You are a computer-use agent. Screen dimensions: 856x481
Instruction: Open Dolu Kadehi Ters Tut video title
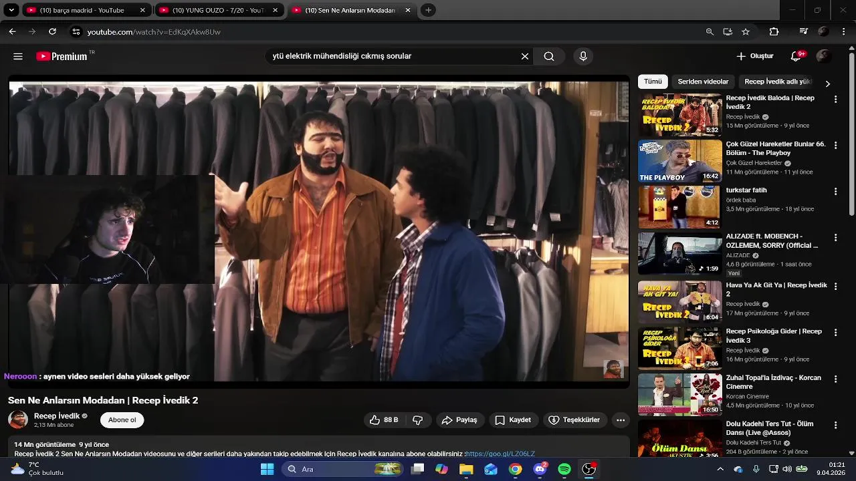[770, 428]
